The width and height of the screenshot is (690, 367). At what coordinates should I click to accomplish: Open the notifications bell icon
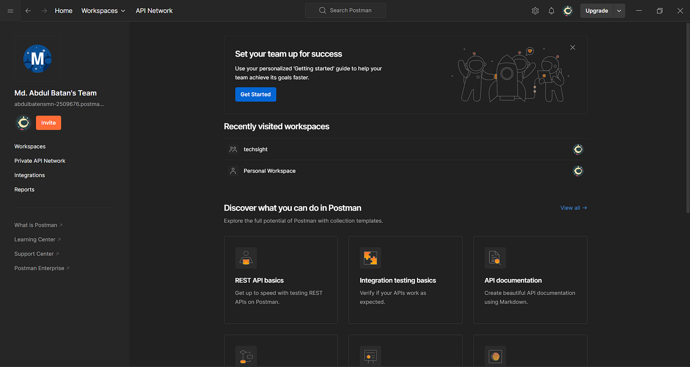(x=552, y=11)
